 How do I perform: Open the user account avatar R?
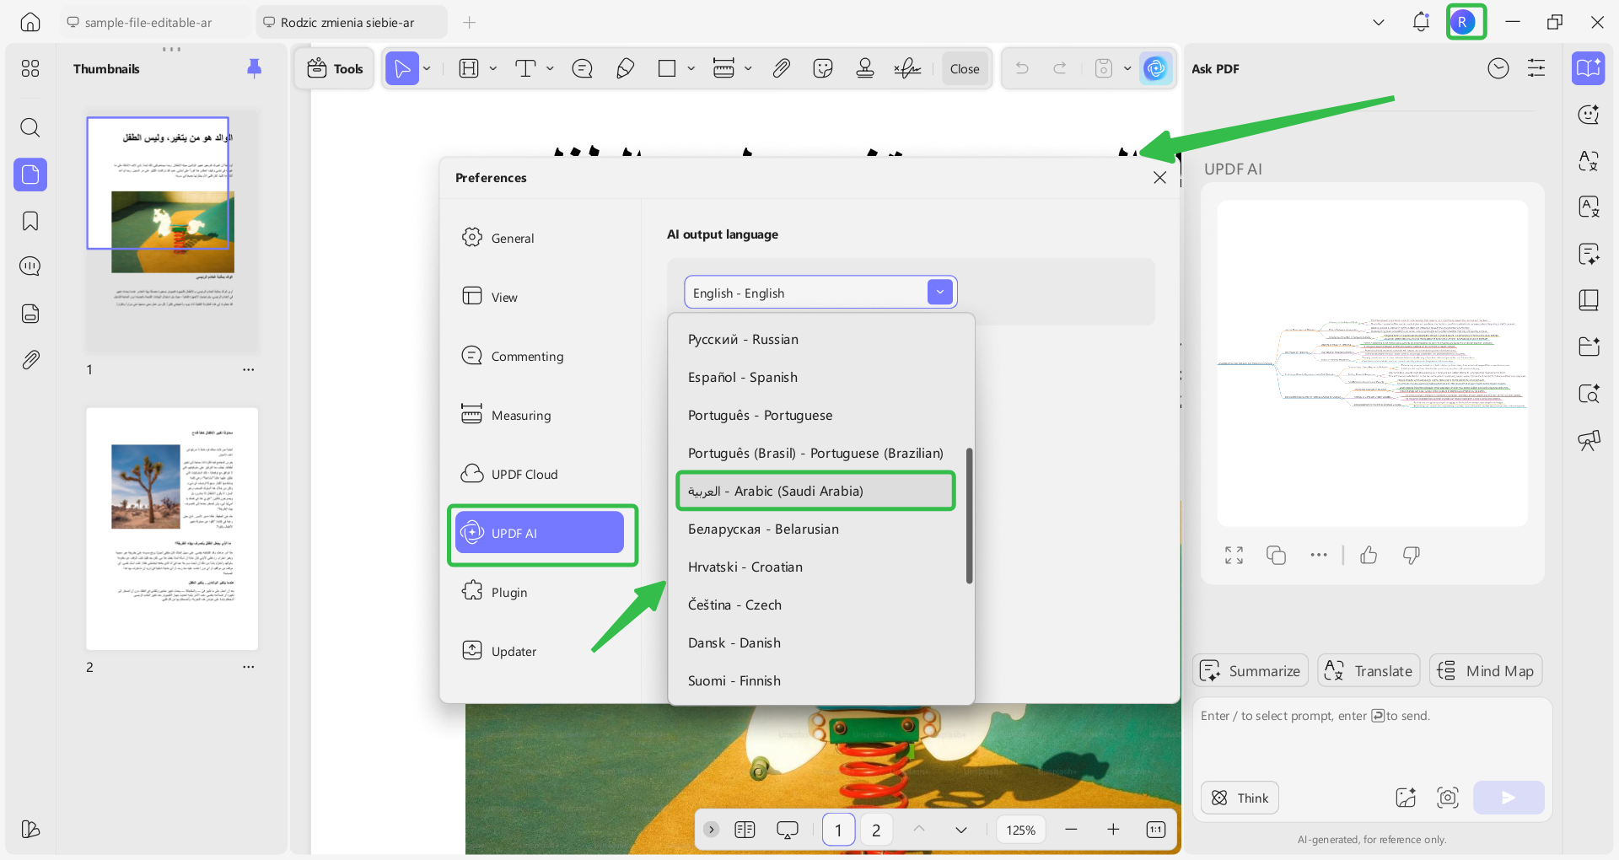(x=1463, y=22)
